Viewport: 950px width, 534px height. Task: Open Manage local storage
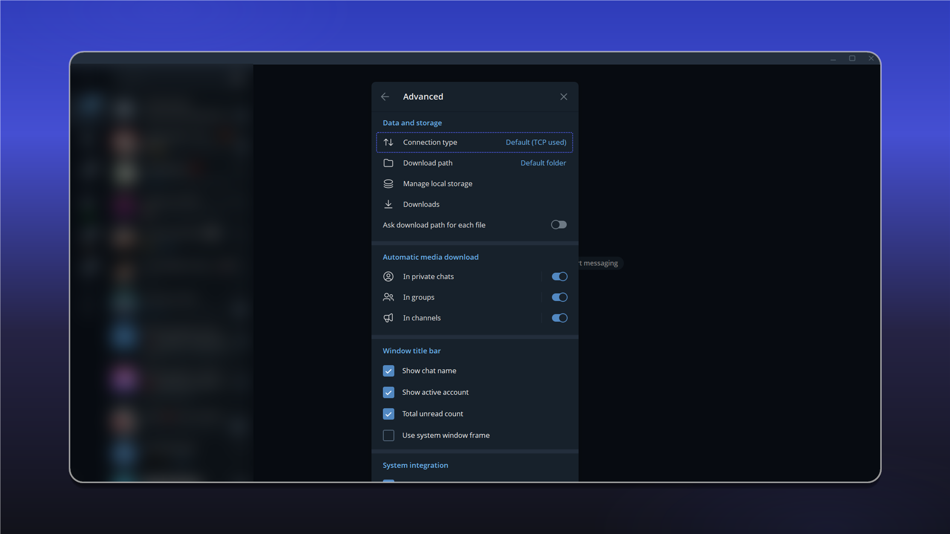475,184
